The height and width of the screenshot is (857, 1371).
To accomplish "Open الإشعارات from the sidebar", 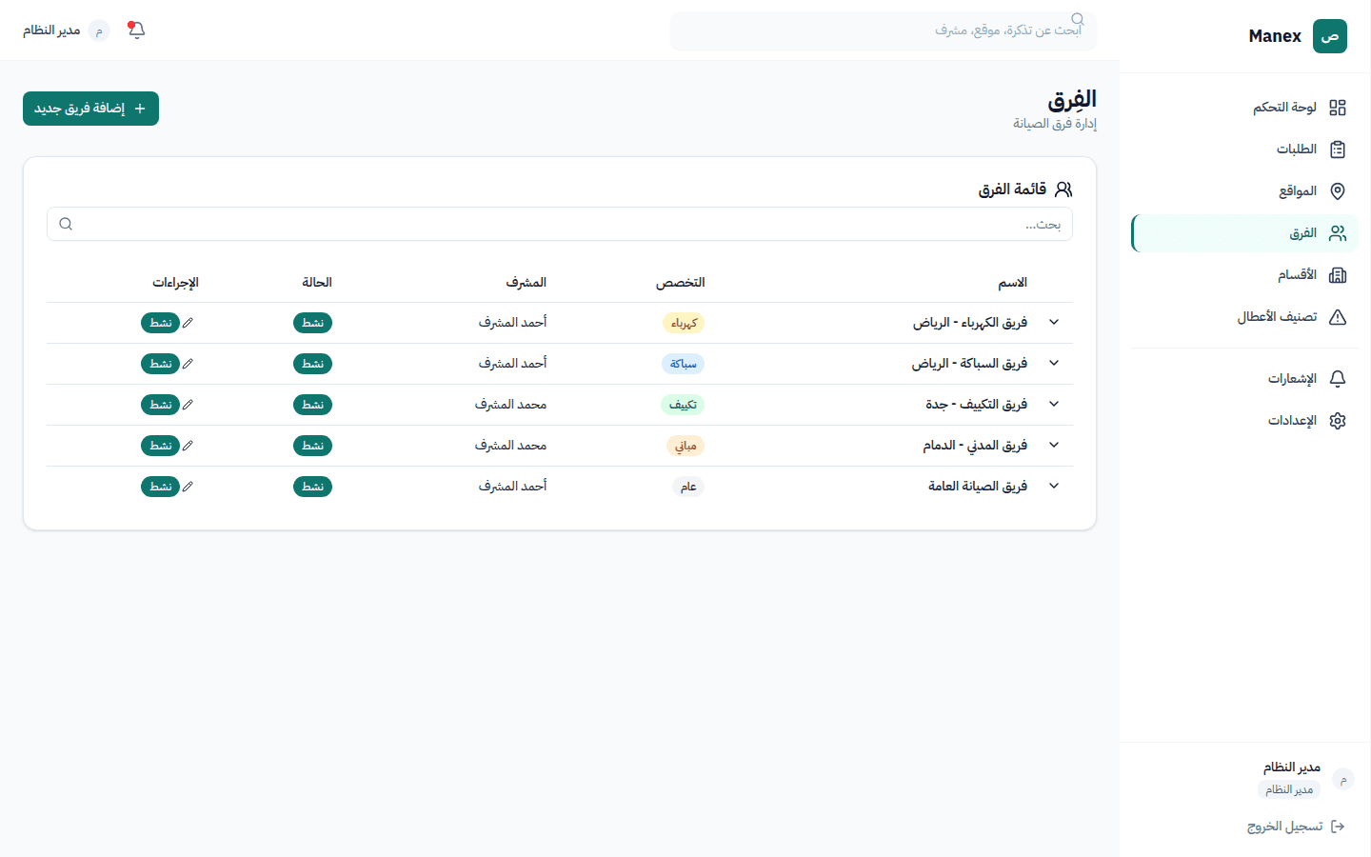I will (x=1244, y=379).
